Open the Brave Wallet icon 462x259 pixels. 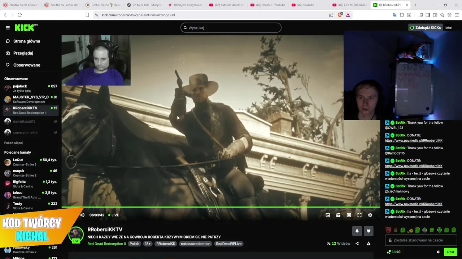pyautogui.click(x=435, y=15)
